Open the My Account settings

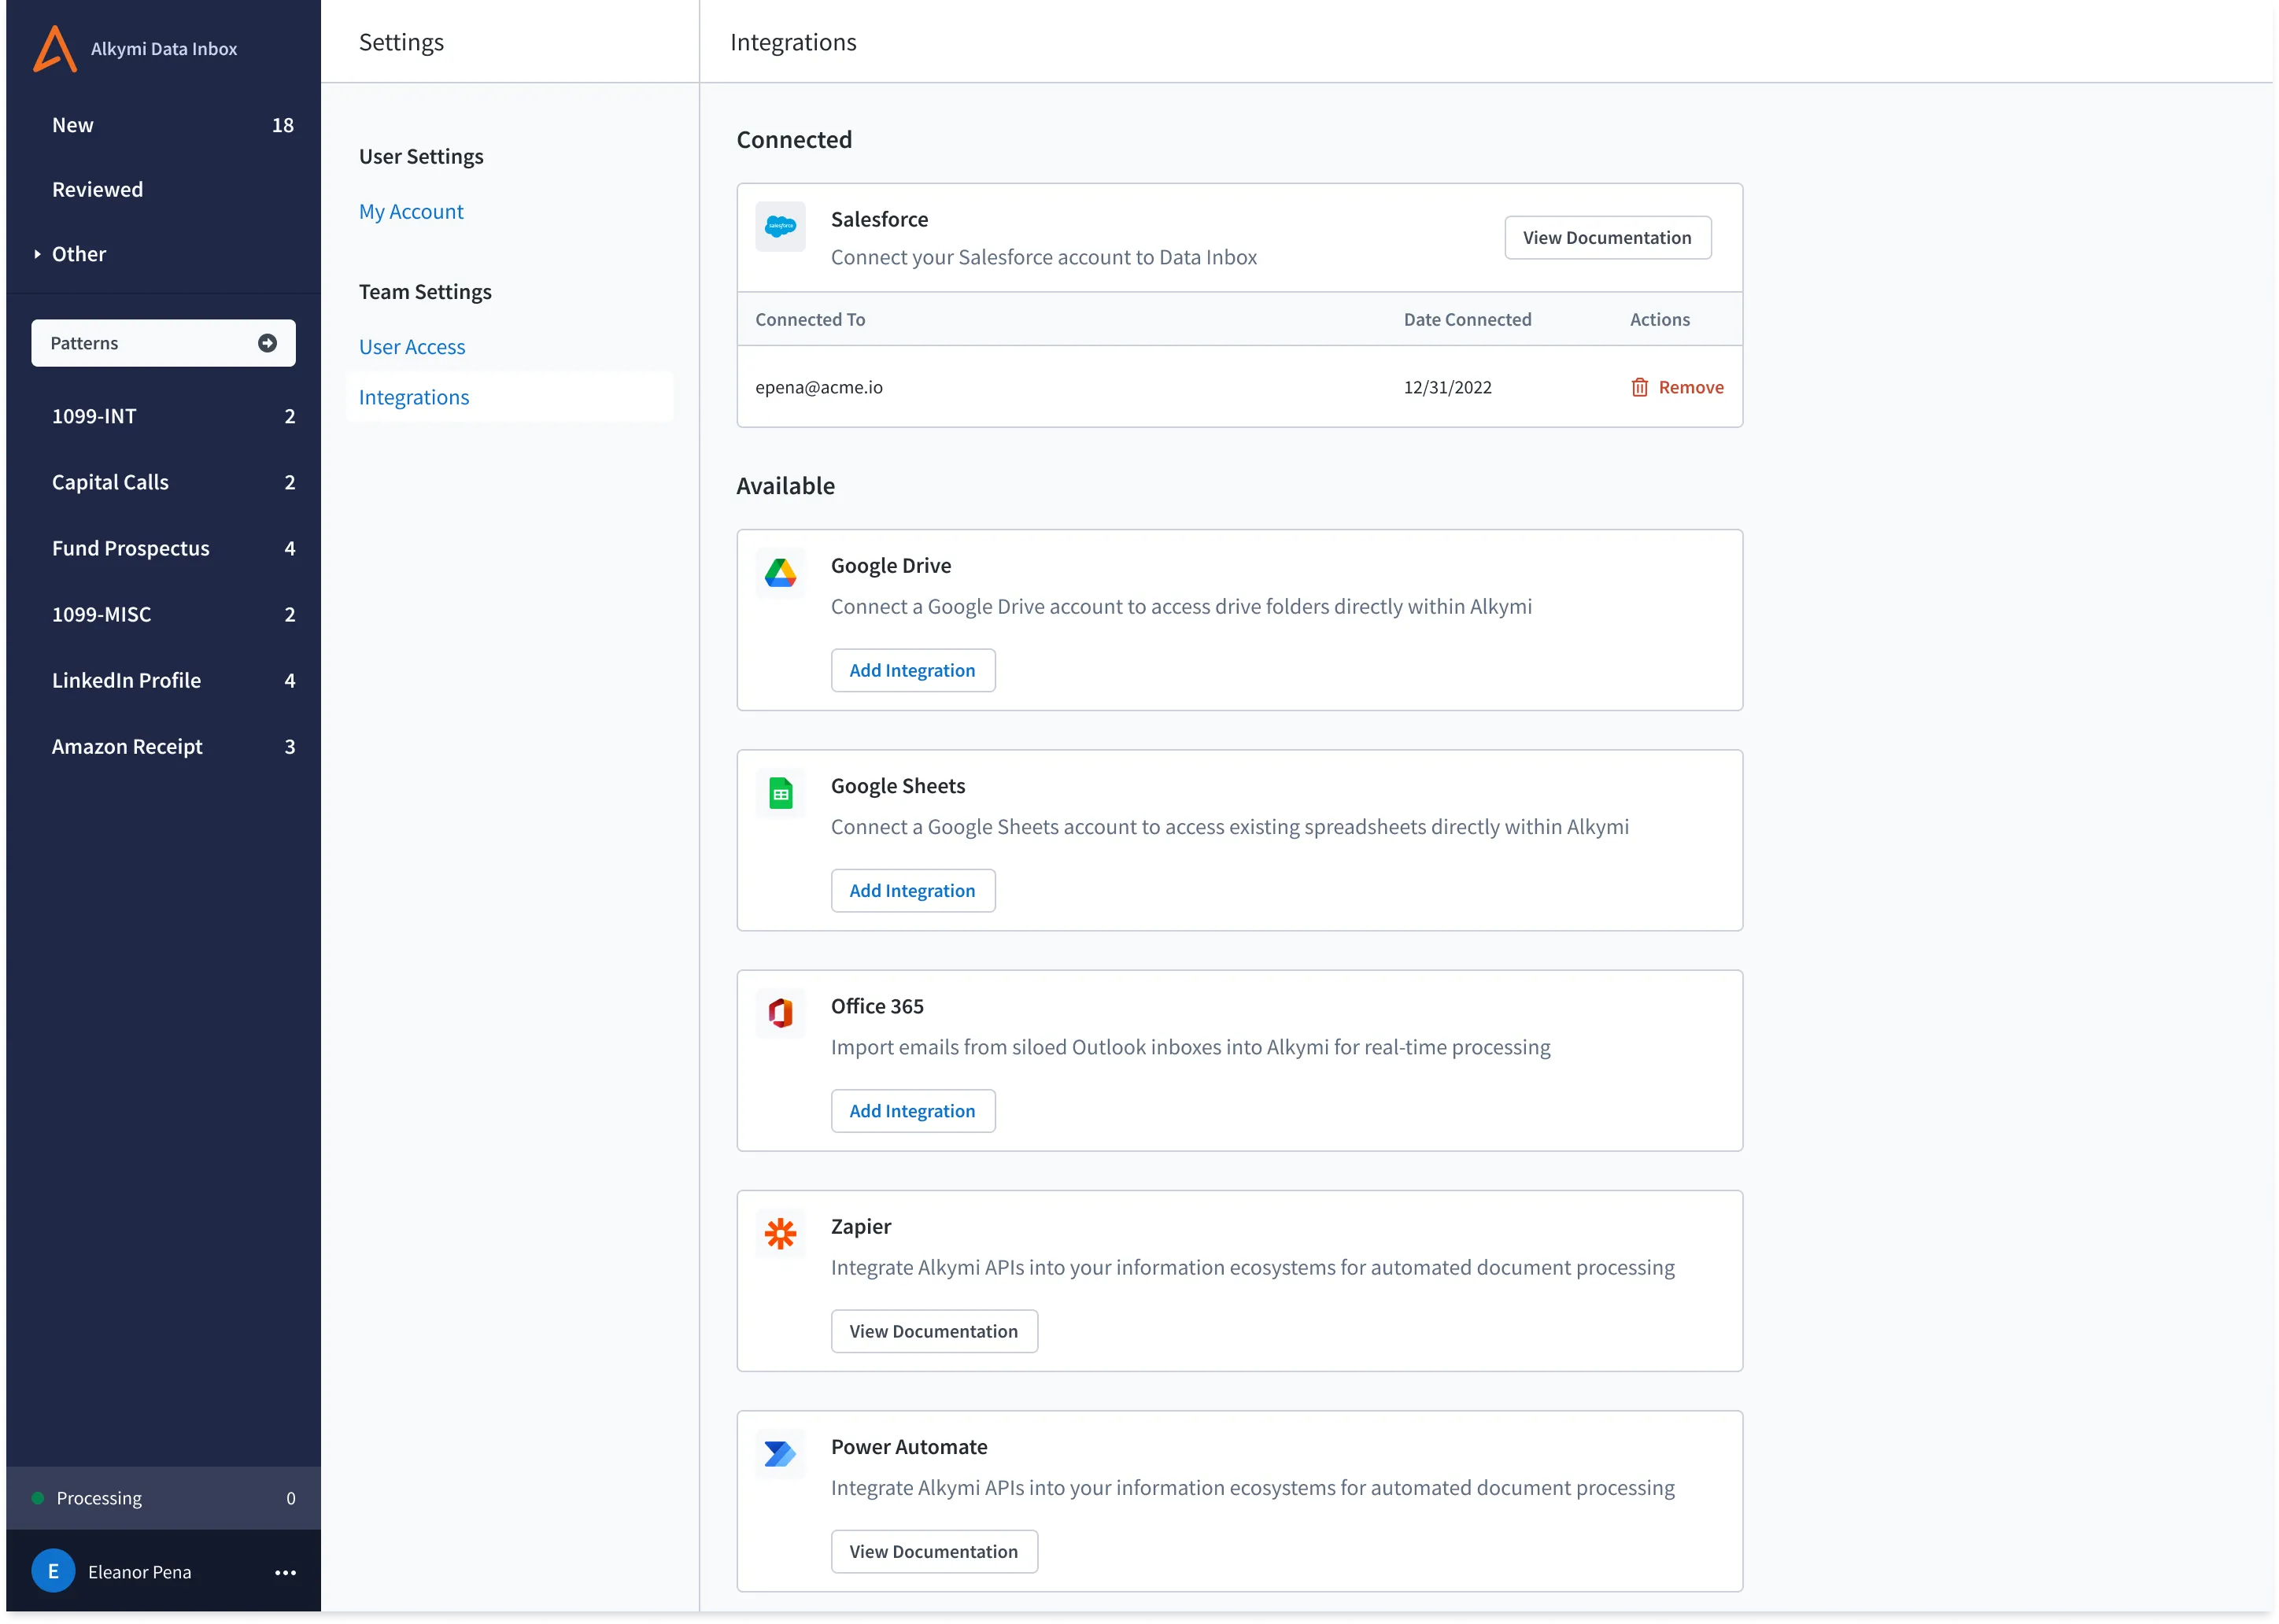(x=411, y=212)
